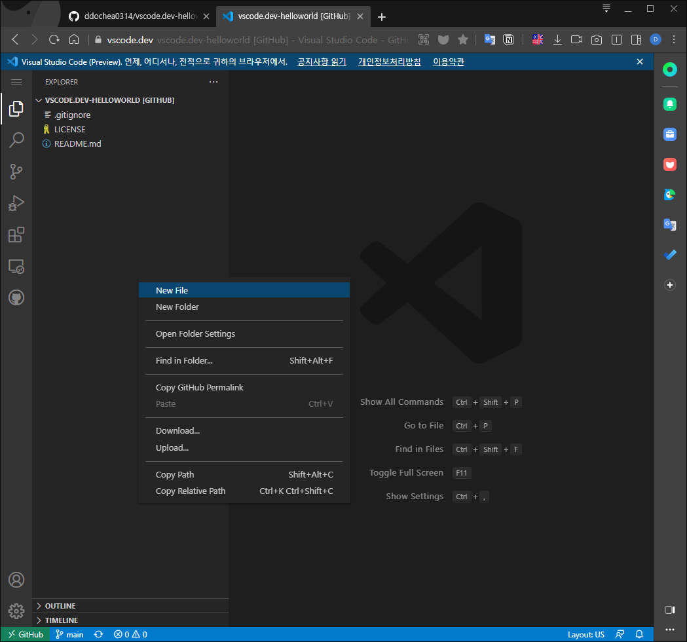Click the translate icon in browser toolbar
Image resolution: width=687 pixels, height=642 pixels.
[x=489, y=40]
